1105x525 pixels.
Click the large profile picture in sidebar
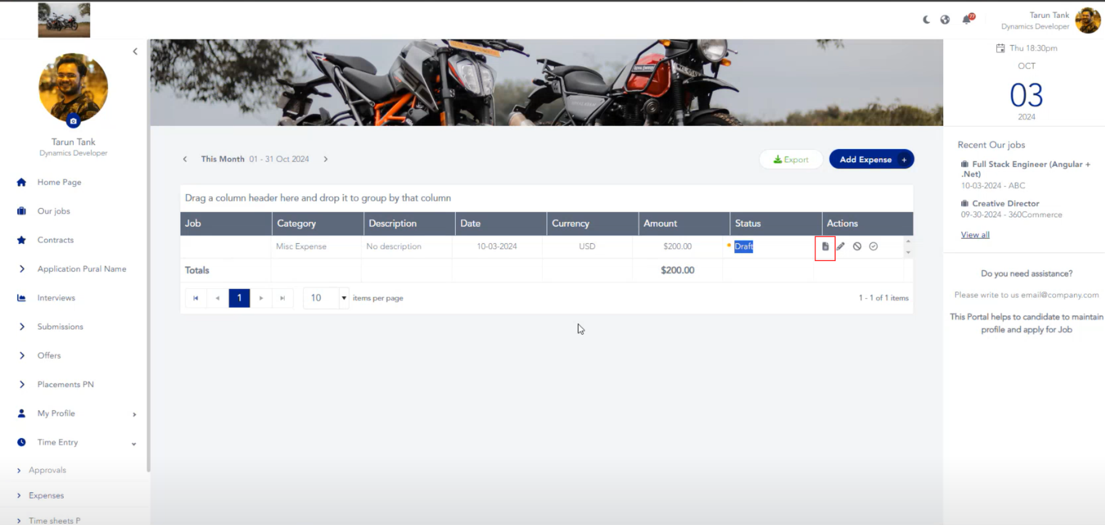point(73,87)
